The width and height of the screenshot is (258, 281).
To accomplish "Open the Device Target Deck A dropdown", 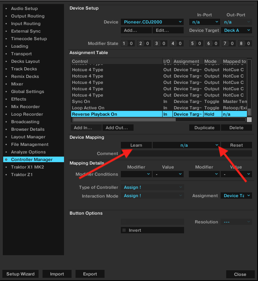I will click(x=237, y=30).
